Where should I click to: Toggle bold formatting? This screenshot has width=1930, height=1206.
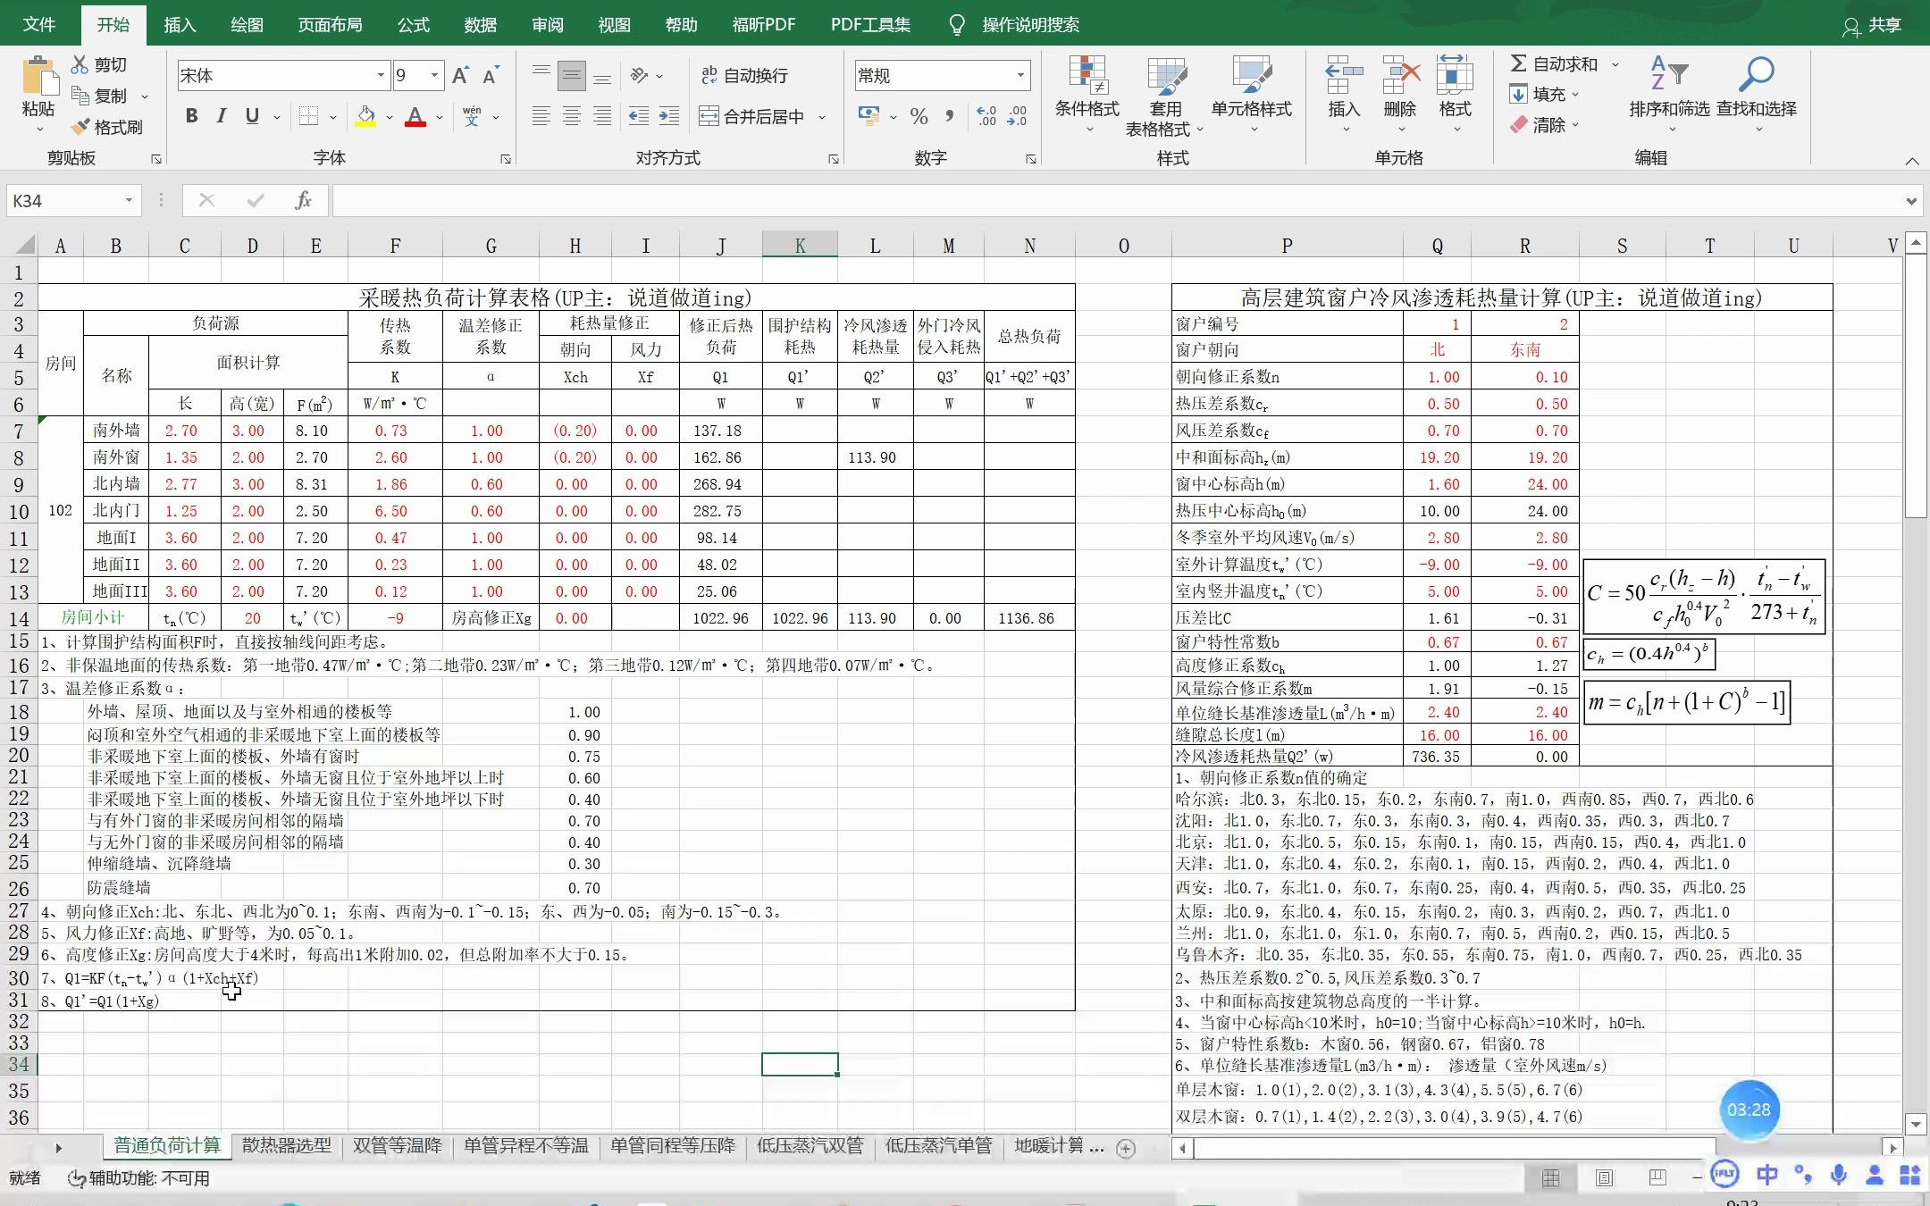(191, 116)
